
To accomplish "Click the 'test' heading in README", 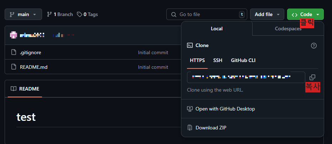I will click(x=26, y=117).
